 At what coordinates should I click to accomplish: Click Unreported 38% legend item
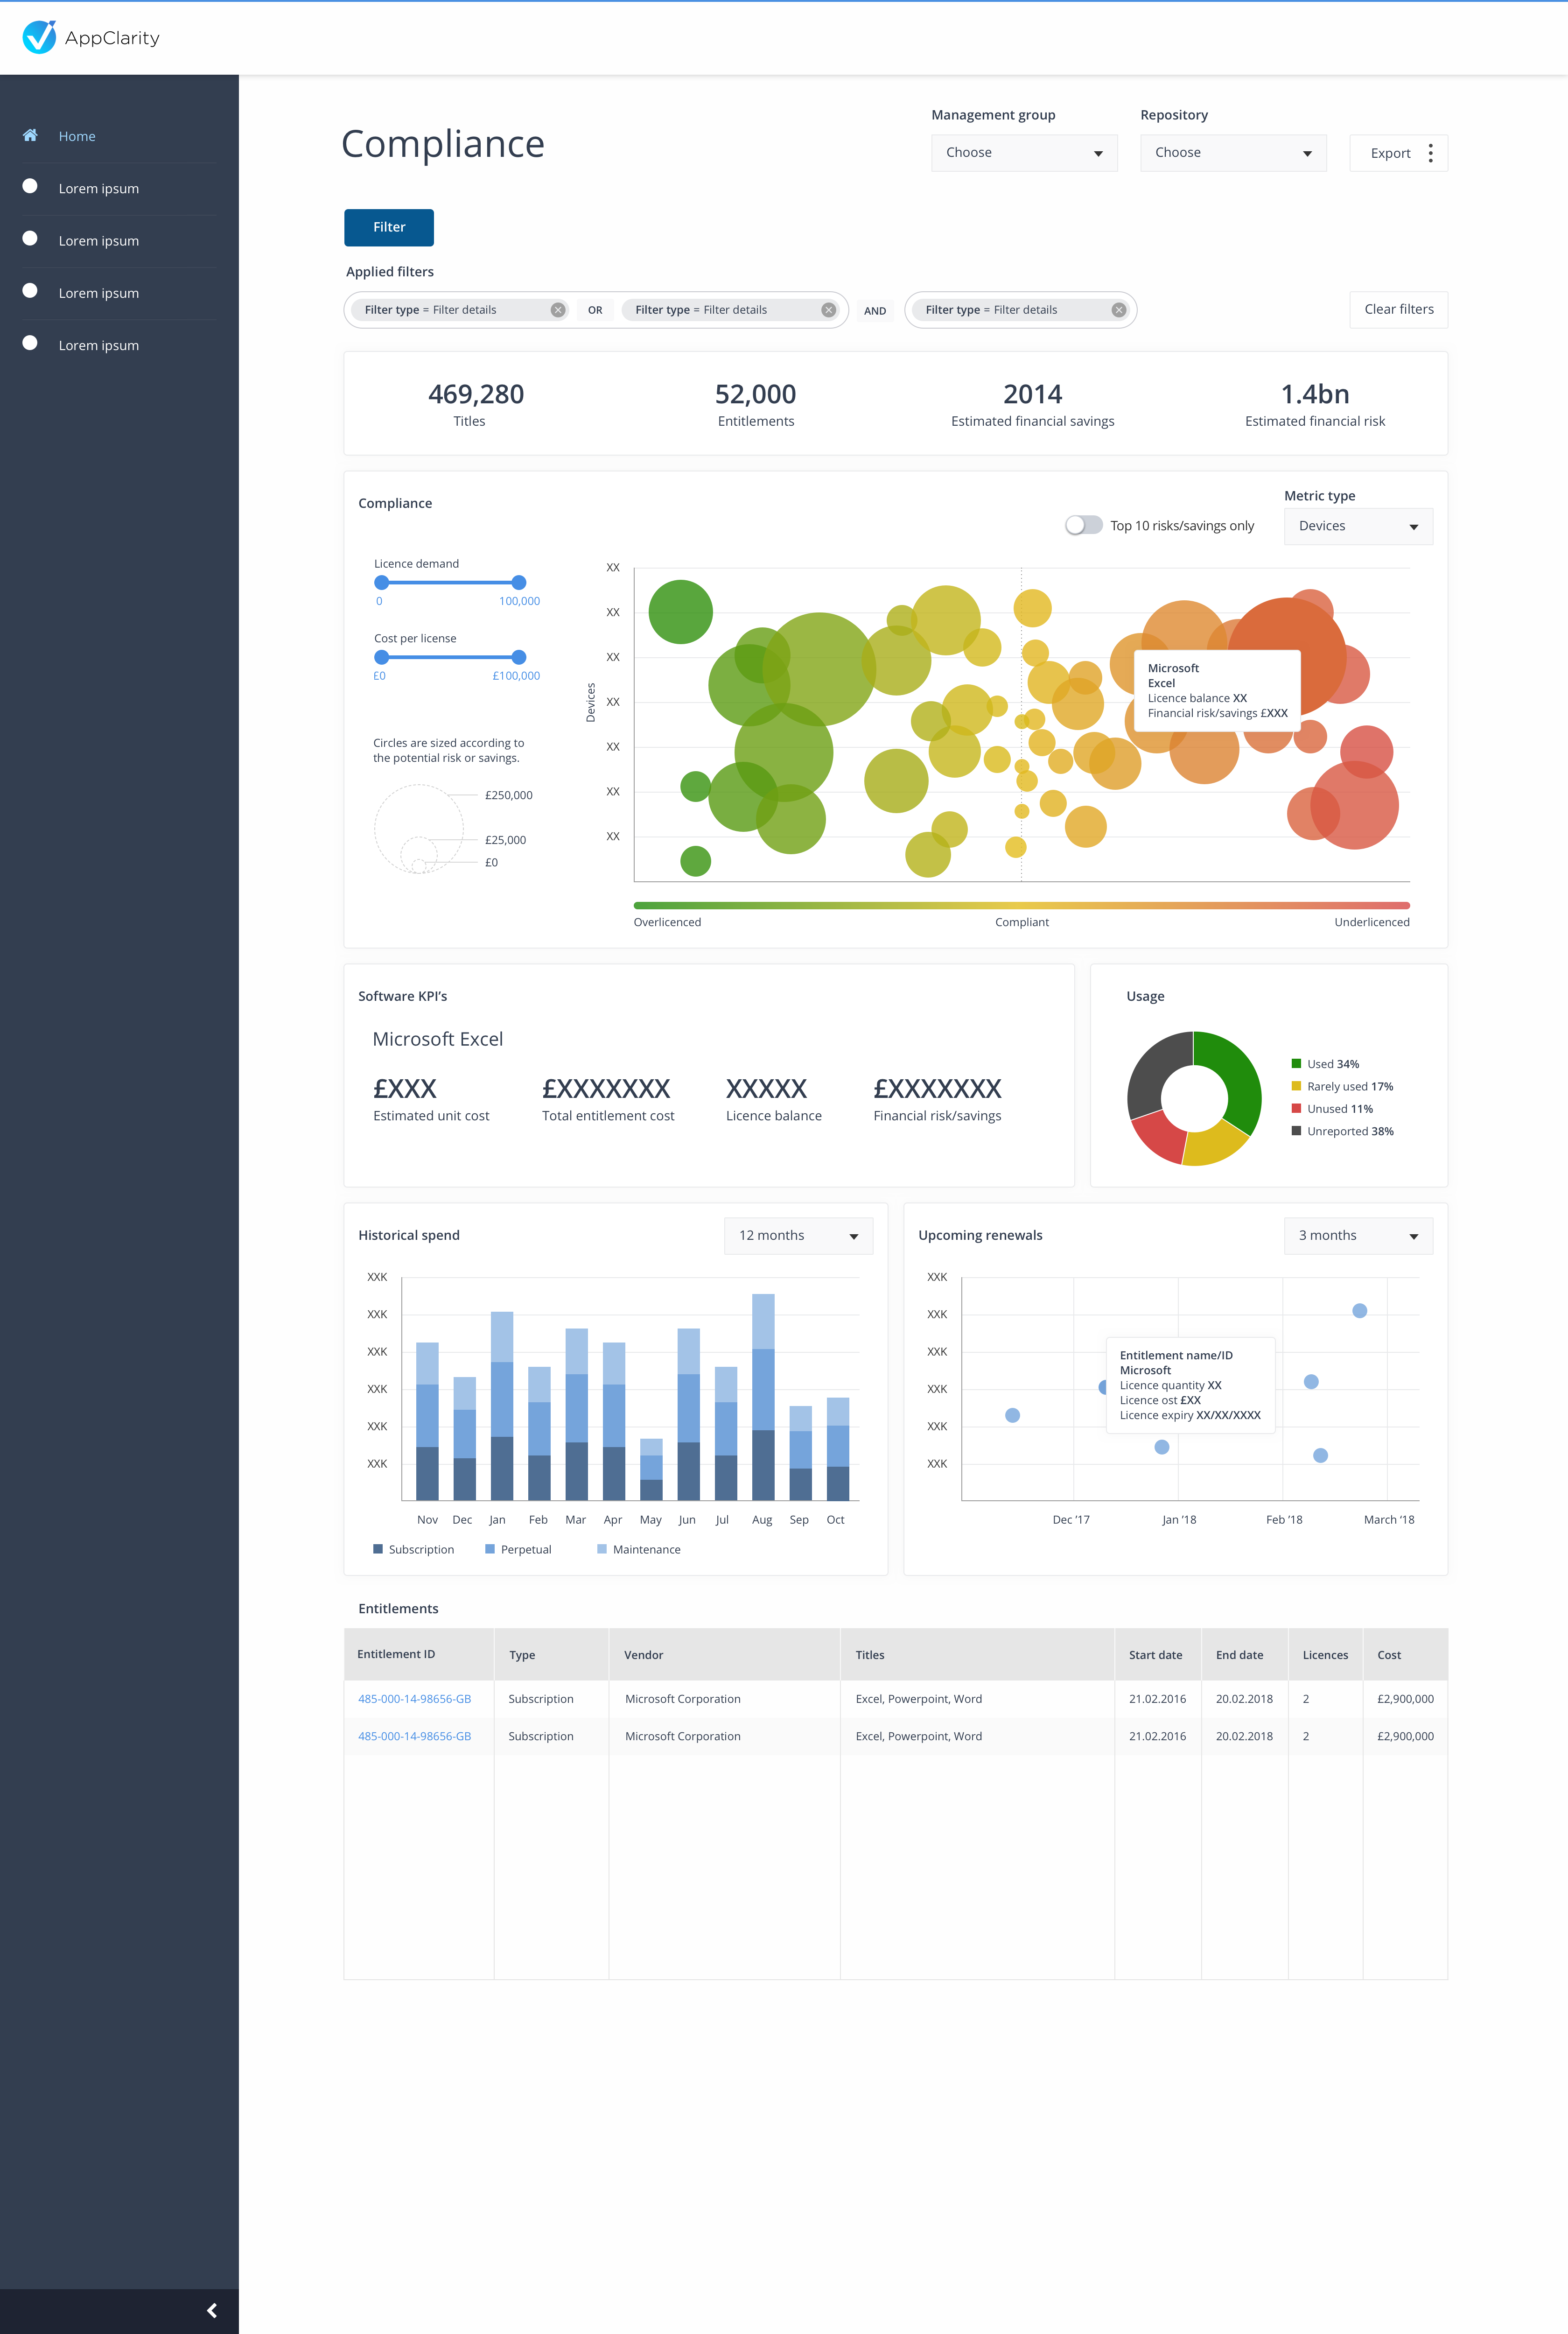point(1342,1131)
